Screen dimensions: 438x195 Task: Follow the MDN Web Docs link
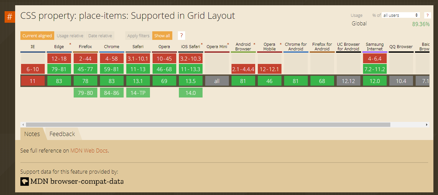[x=89, y=151]
